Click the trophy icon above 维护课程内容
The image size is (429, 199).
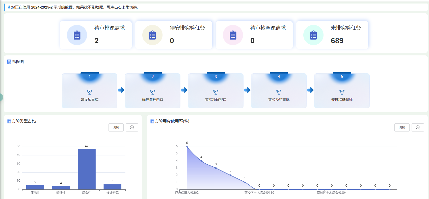point(153,92)
